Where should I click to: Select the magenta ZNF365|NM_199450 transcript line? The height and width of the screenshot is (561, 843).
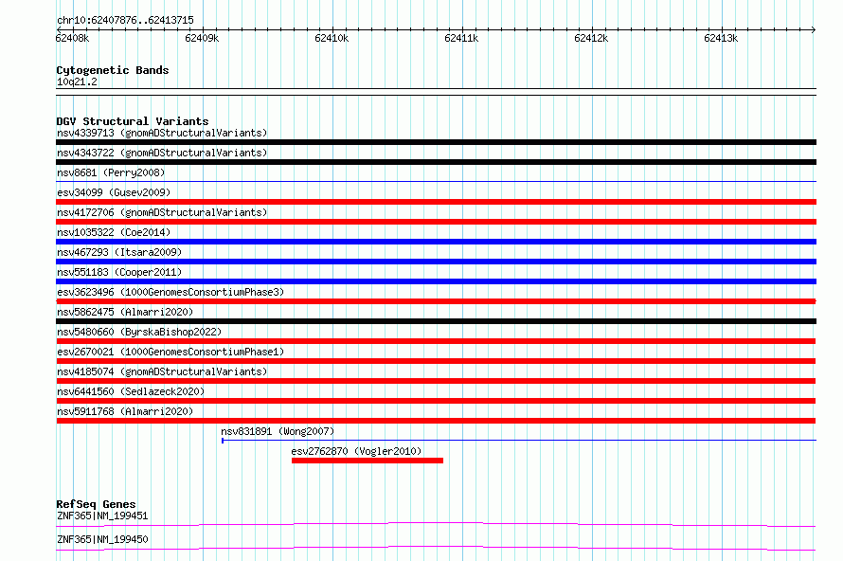[x=436, y=548]
